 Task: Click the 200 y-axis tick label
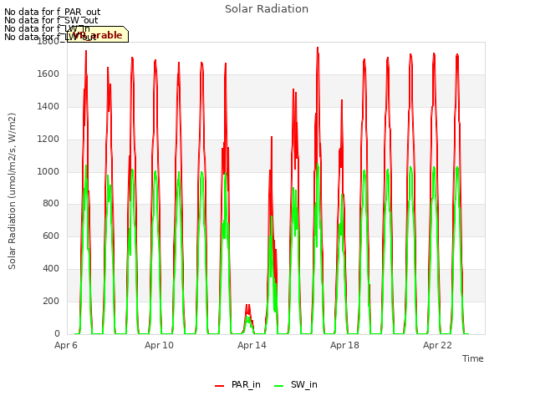coord(51,301)
